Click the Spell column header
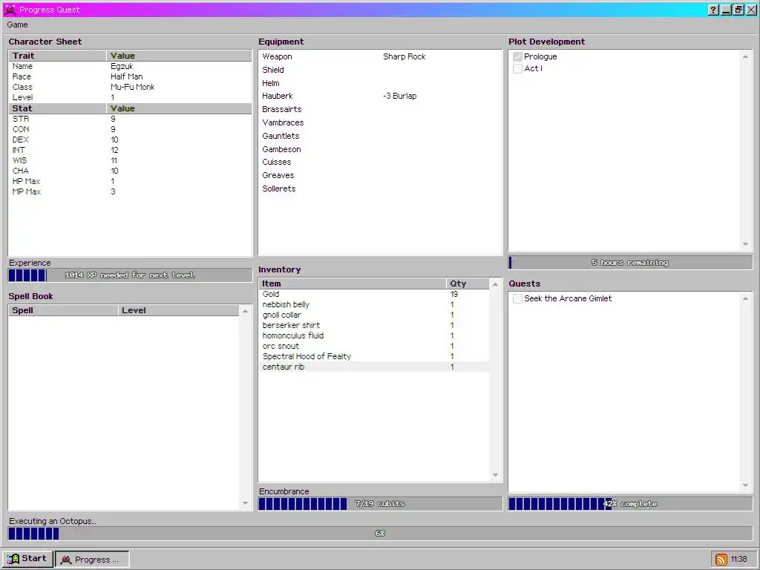 [x=63, y=311]
